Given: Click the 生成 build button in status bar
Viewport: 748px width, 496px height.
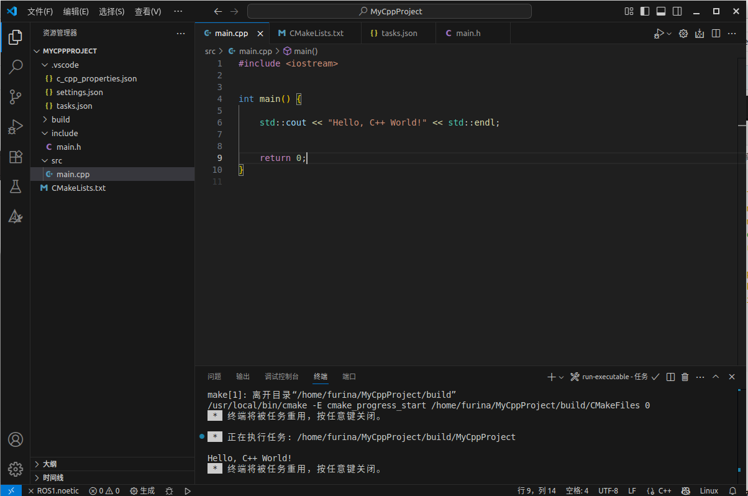Looking at the screenshot, I should [x=142, y=490].
